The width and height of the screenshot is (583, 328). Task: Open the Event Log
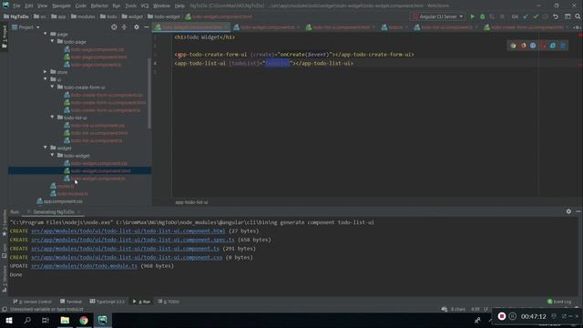click(559, 302)
